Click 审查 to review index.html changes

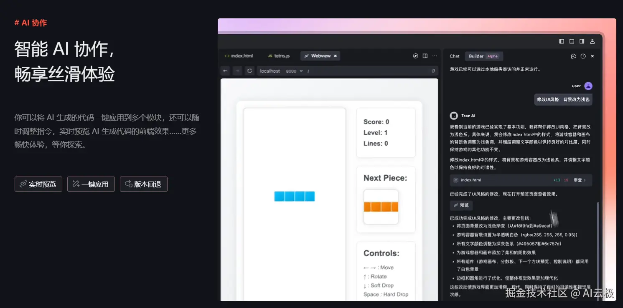[580, 180]
